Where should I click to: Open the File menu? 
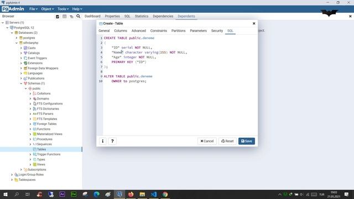click(x=33, y=9)
